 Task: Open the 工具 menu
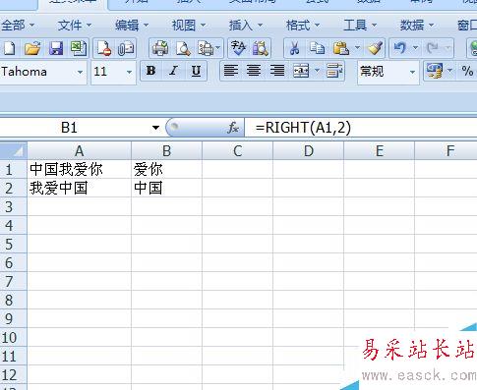(360, 26)
